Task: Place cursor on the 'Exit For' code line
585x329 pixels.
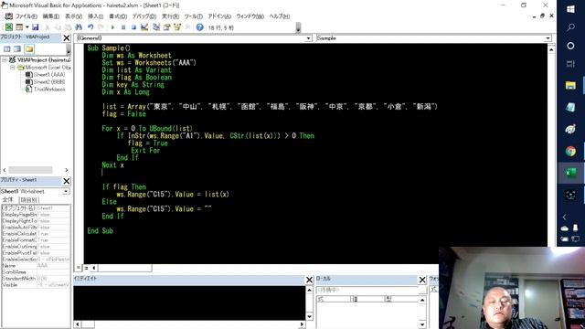Action: tap(145, 150)
